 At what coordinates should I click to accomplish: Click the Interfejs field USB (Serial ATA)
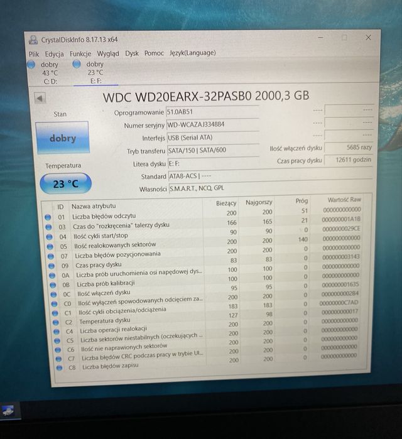point(213,138)
